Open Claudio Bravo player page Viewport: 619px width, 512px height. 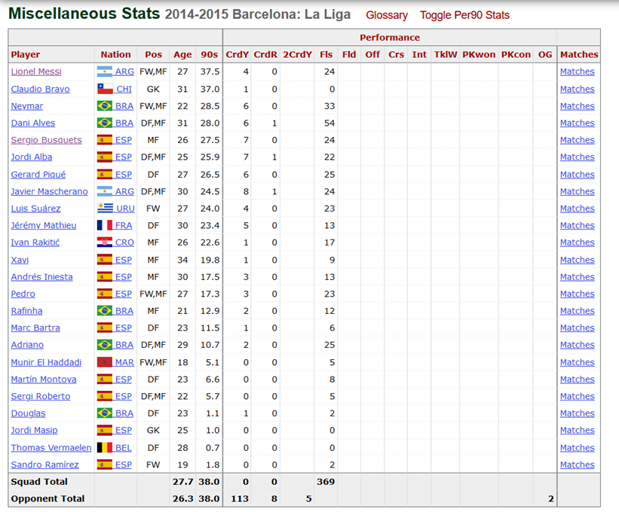(40, 89)
